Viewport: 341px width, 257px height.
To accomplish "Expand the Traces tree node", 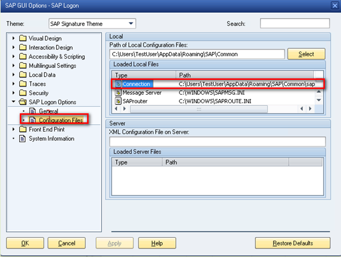I will coord(13,84).
